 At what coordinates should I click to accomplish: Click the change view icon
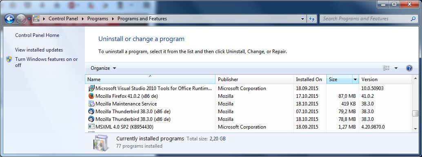point(386,68)
